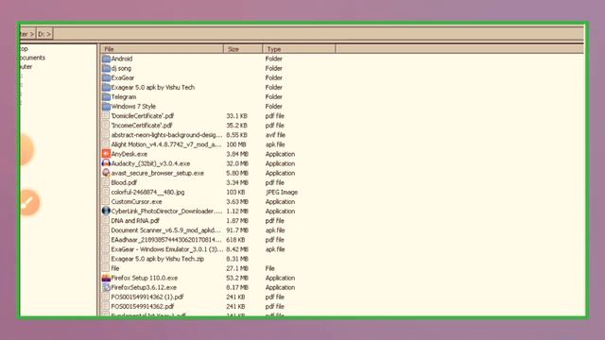Click the Firefox Setup 110.0.exe icon
The image size is (605, 340).
[x=106, y=278]
